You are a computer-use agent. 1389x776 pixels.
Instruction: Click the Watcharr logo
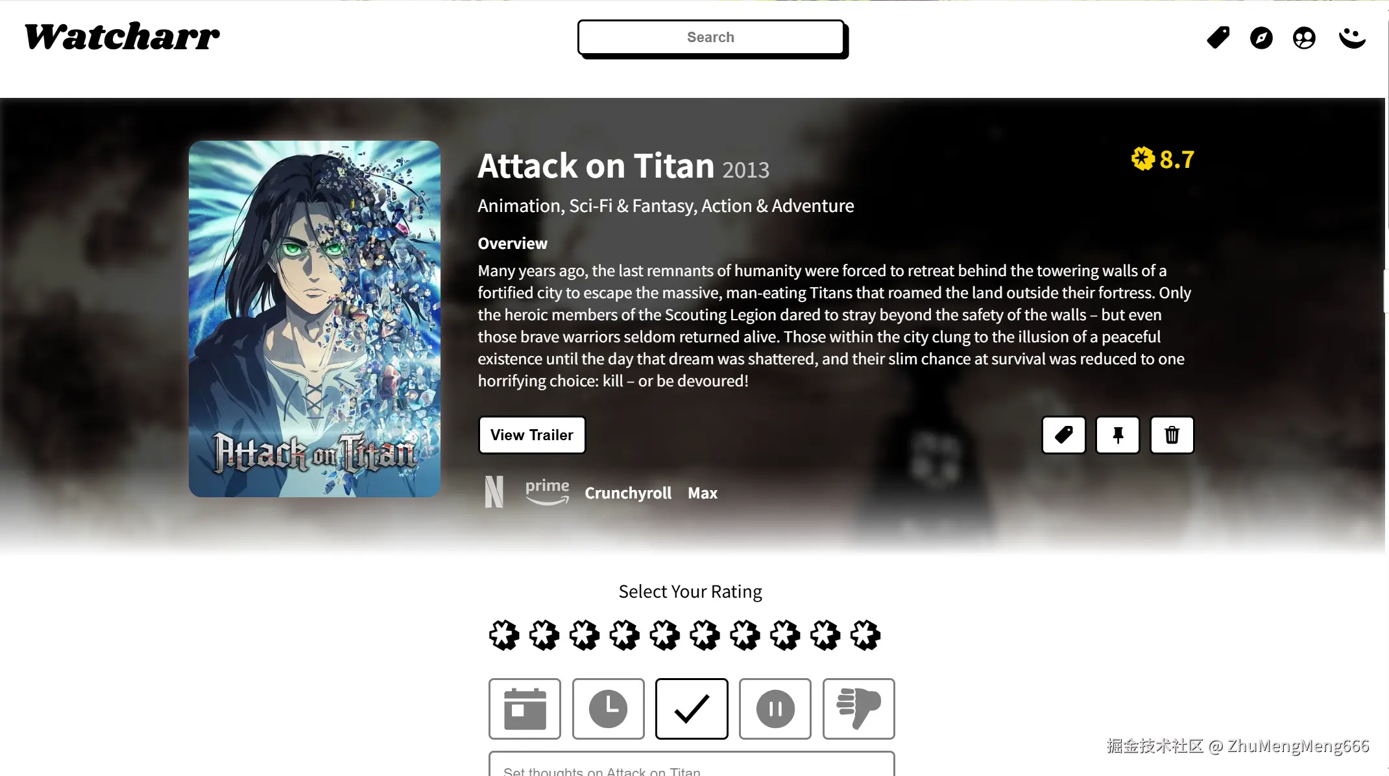coord(122,36)
